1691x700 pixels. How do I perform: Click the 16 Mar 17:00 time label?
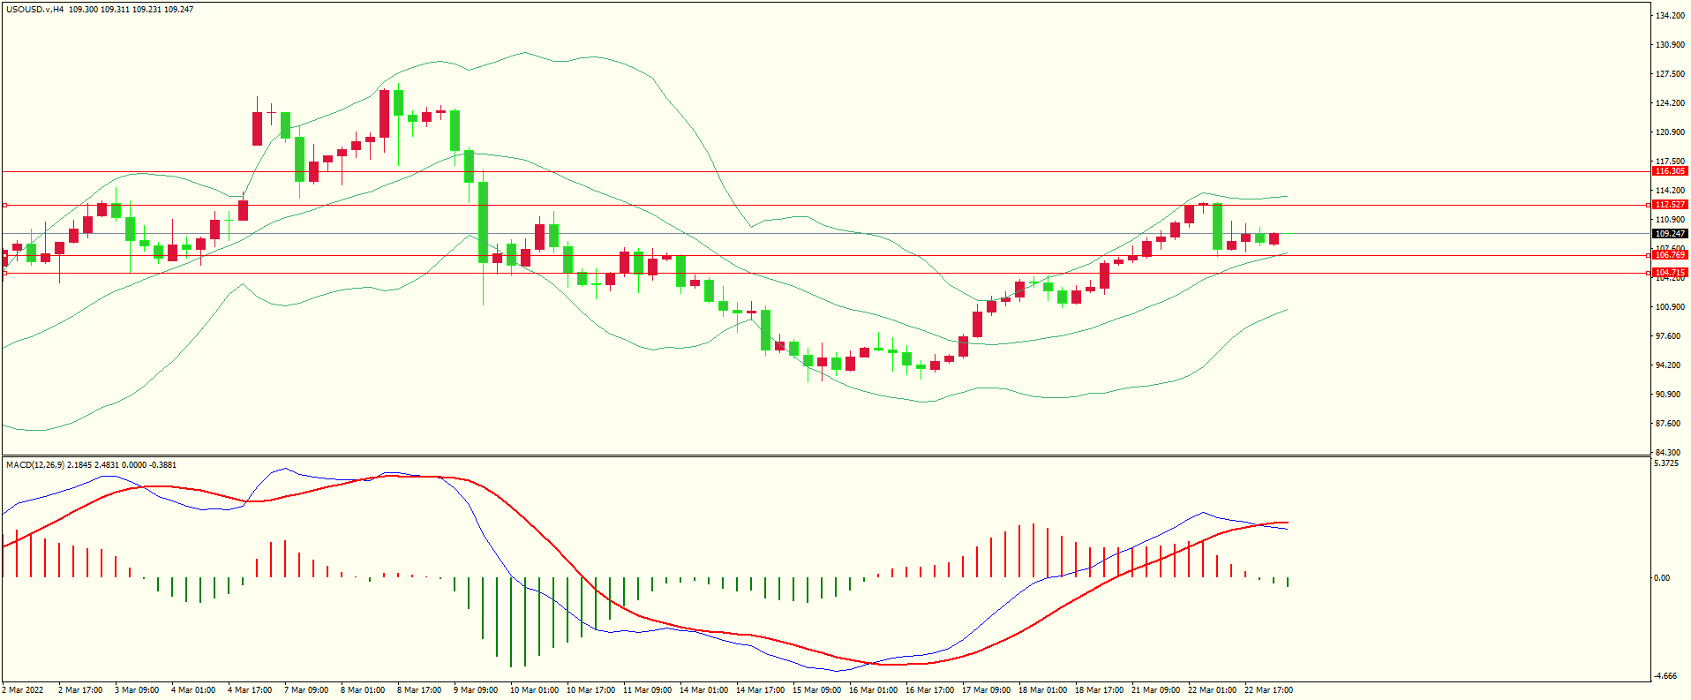tap(929, 690)
